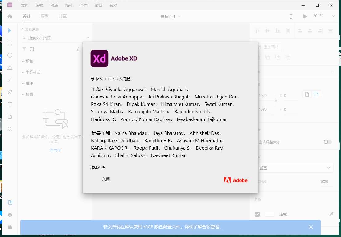Click distribute vertically icon
The height and width of the screenshot is (237, 341).
(x=331, y=31)
